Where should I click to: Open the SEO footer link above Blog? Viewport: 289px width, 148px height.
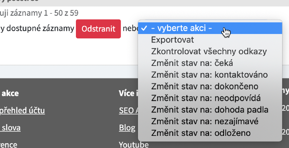click(x=128, y=110)
